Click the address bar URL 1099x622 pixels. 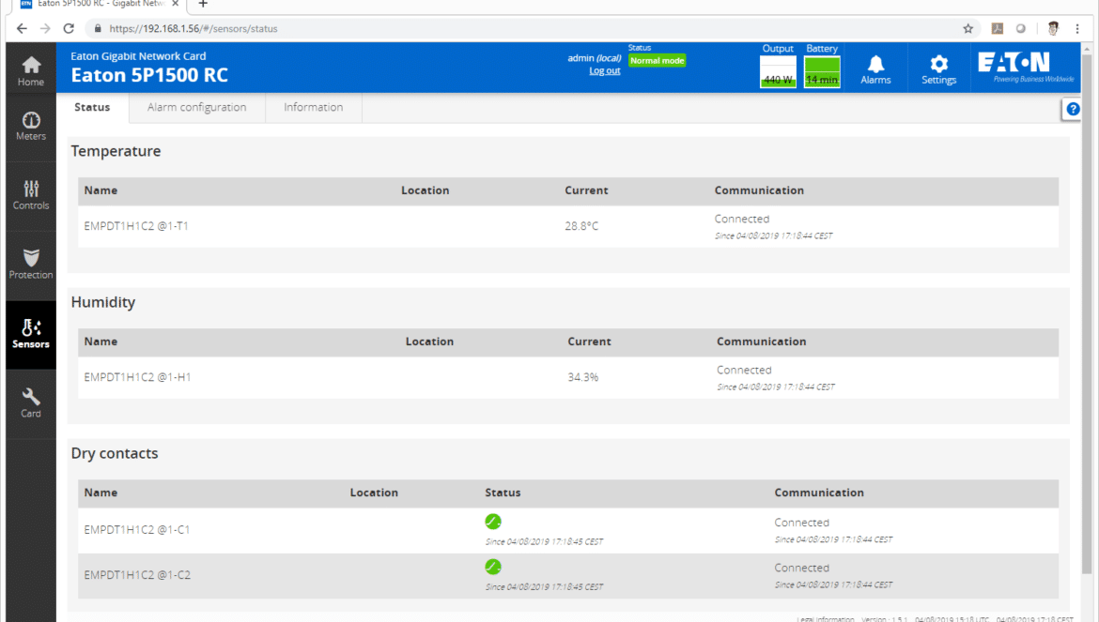coord(193,29)
